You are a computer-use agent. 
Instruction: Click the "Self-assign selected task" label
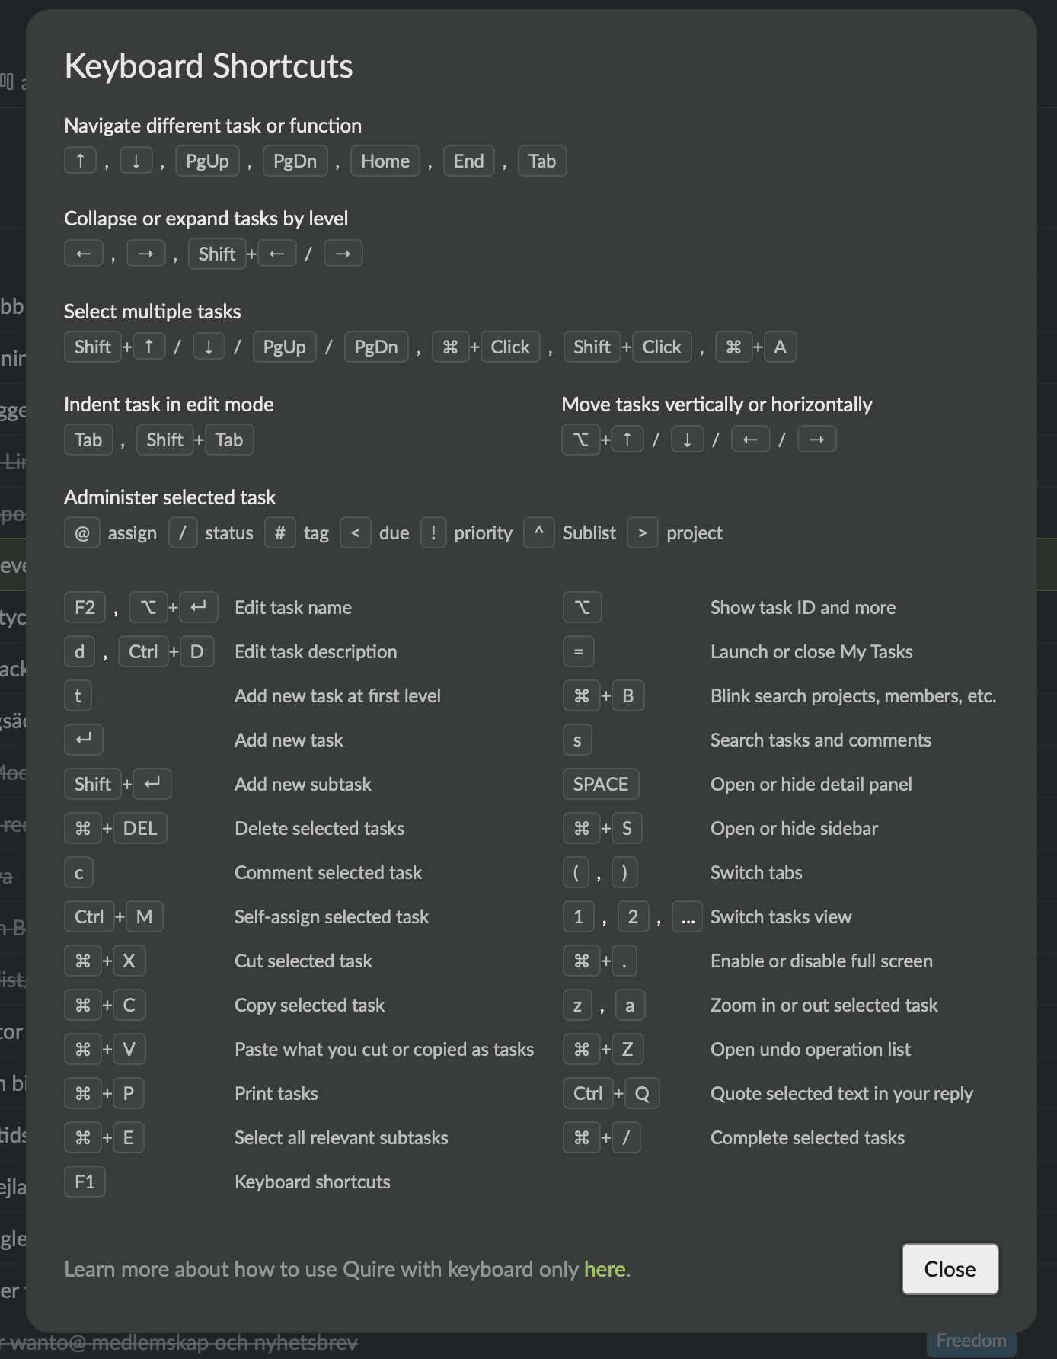(x=332, y=916)
